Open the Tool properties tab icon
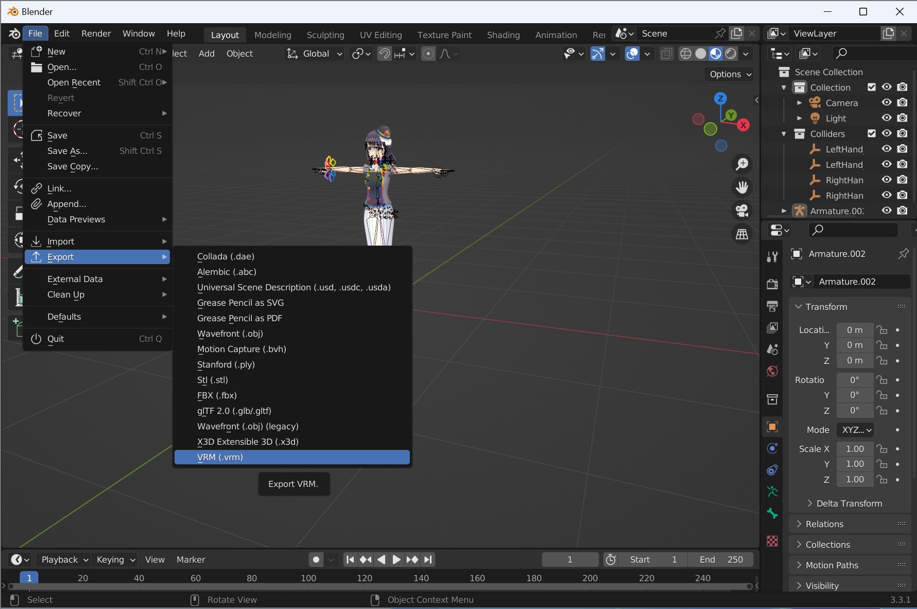Screen dimensions: 917x609 point(772,256)
